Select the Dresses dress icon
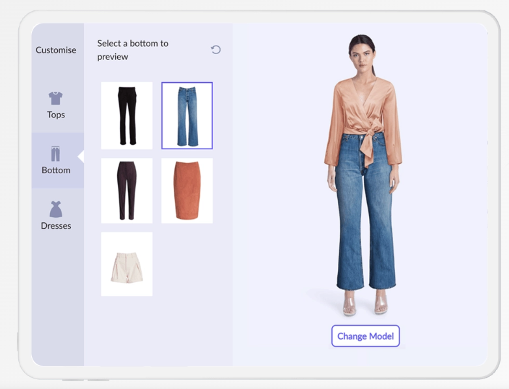This screenshot has width=509, height=389. click(x=56, y=209)
